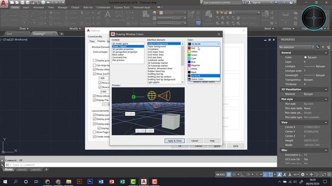Click the clean screen icon in status bar
The width and height of the screenshot is (332, 186).
pos(324,175)
